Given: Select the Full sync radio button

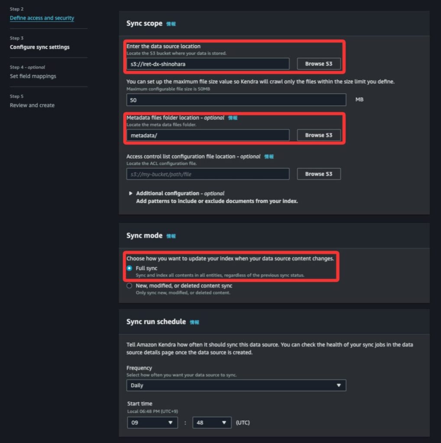Looking at the screenshot, I should tap(129, 268).
